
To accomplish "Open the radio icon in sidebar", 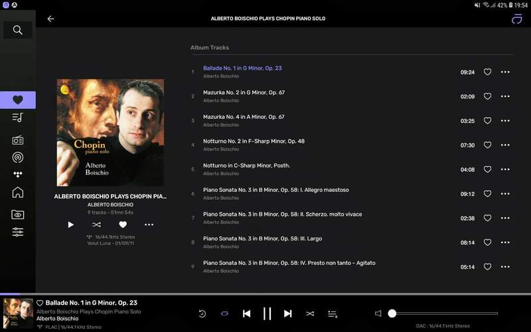I will 18,140.
